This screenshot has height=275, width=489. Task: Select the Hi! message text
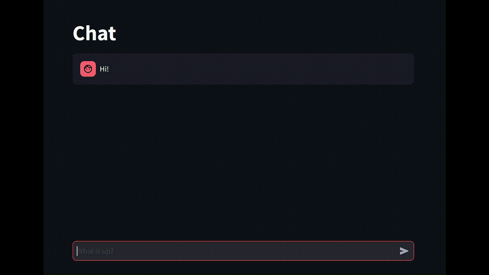(x=104, y=69)
